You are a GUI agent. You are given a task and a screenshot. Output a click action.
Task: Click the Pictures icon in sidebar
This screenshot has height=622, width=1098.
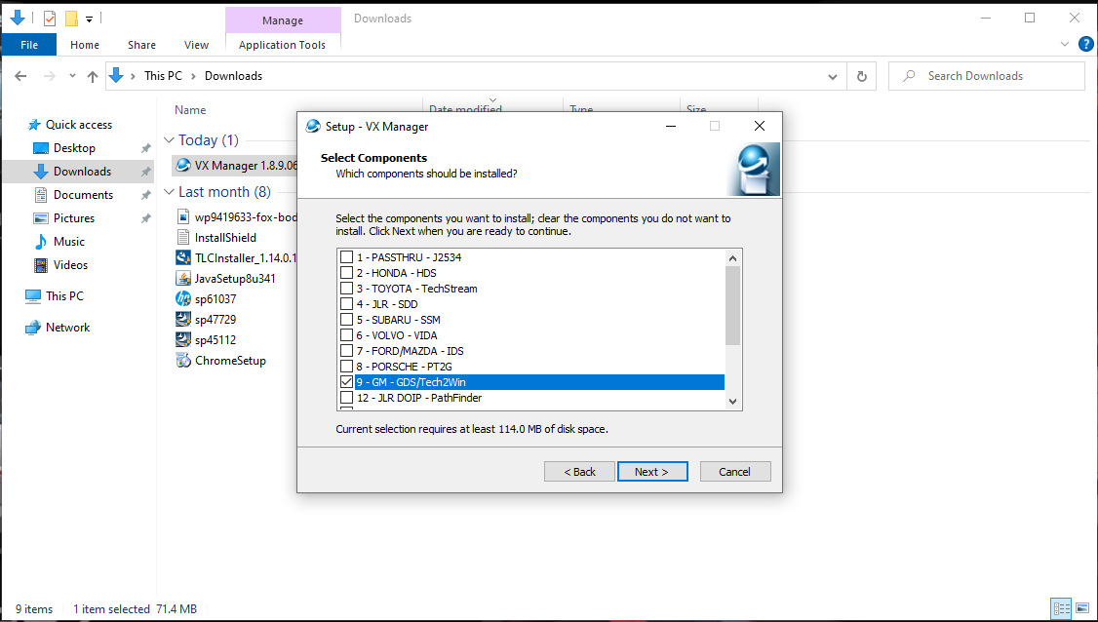click(41, 218)
